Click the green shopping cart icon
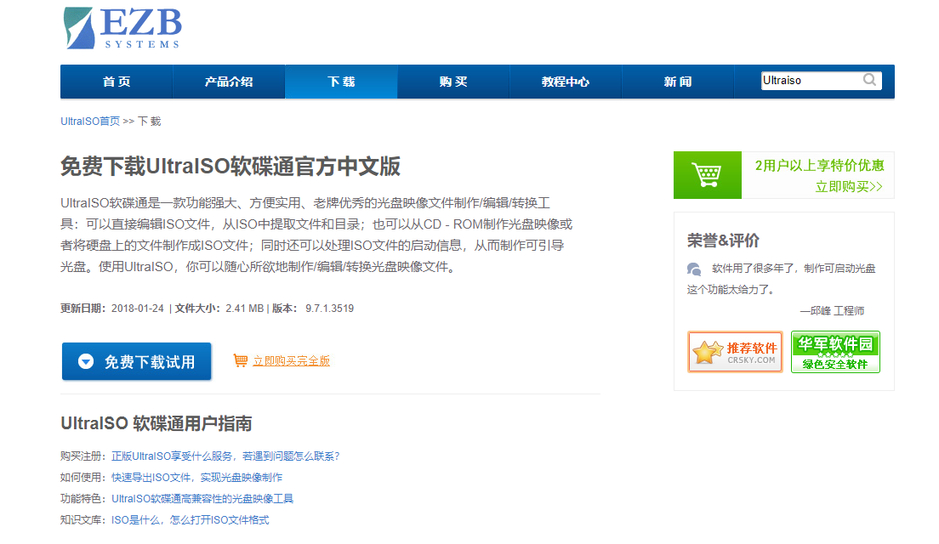The height and width of the screenshot is (544, 939). [708, 175]
